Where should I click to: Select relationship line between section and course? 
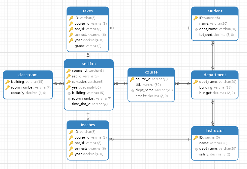(x=121, y=84)
